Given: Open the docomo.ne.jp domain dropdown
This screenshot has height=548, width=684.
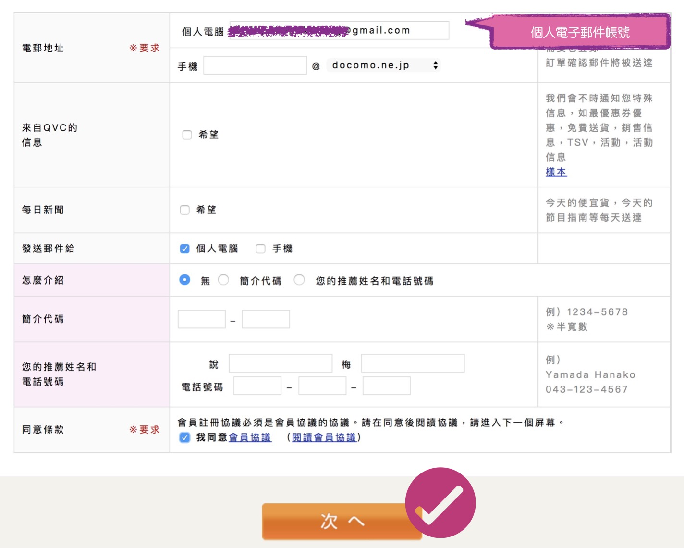Looking at the screenshot, I should (x=383, y=65).
